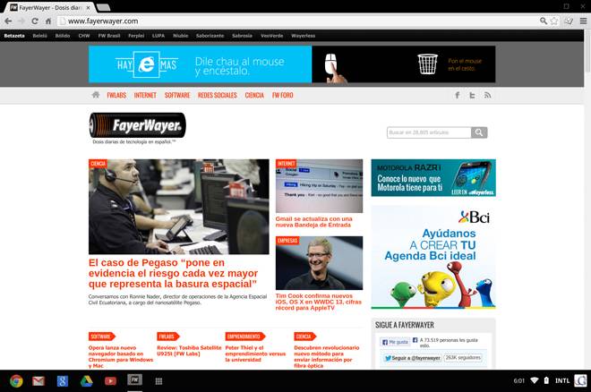Click the zoom magnifier icon in address bar
The height and width of the screenshot is (392, 591).
pos(544,21)
